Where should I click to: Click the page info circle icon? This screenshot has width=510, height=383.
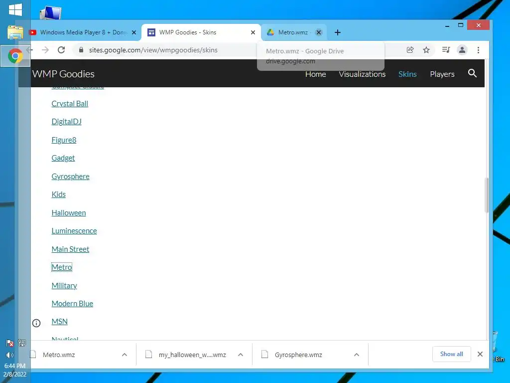[36, 323]
